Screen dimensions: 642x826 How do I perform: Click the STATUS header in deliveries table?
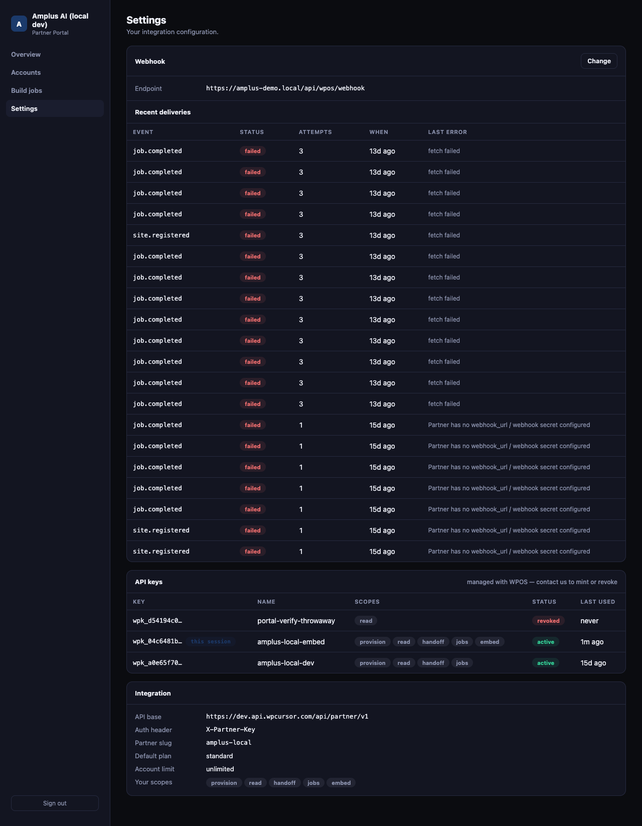(252, 132)
